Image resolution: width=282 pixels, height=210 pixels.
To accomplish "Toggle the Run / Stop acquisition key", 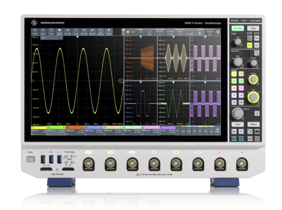I will click(x=238, y=28).
